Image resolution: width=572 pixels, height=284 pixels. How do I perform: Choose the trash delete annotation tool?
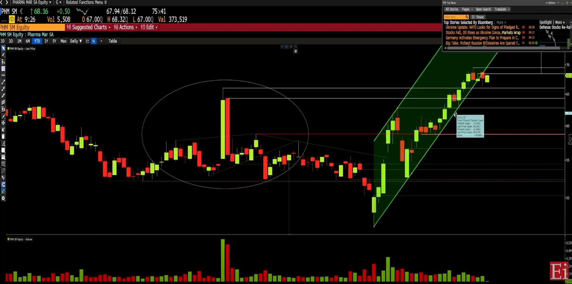coord(3,137)
